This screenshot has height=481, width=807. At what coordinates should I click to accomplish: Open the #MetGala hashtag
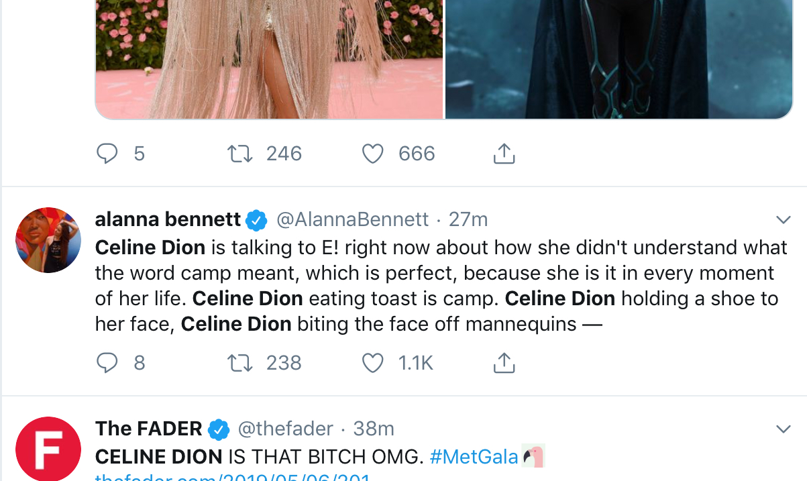[x=474, y=457]
